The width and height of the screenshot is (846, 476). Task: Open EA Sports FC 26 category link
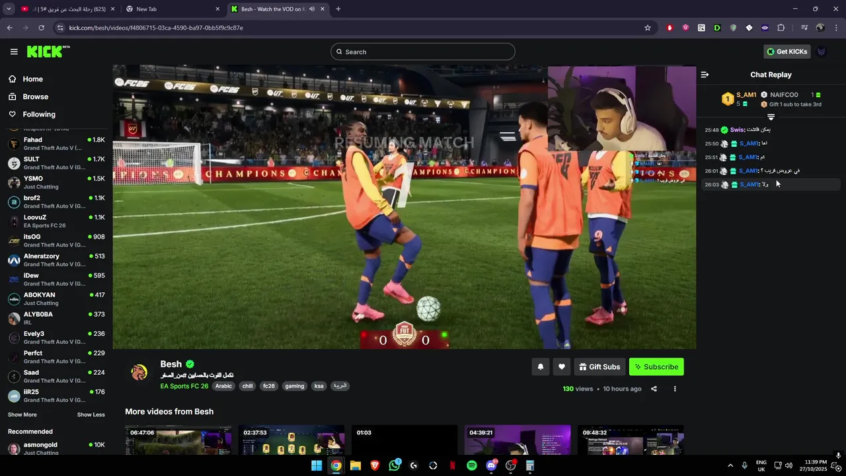click(x=184, y=386)
